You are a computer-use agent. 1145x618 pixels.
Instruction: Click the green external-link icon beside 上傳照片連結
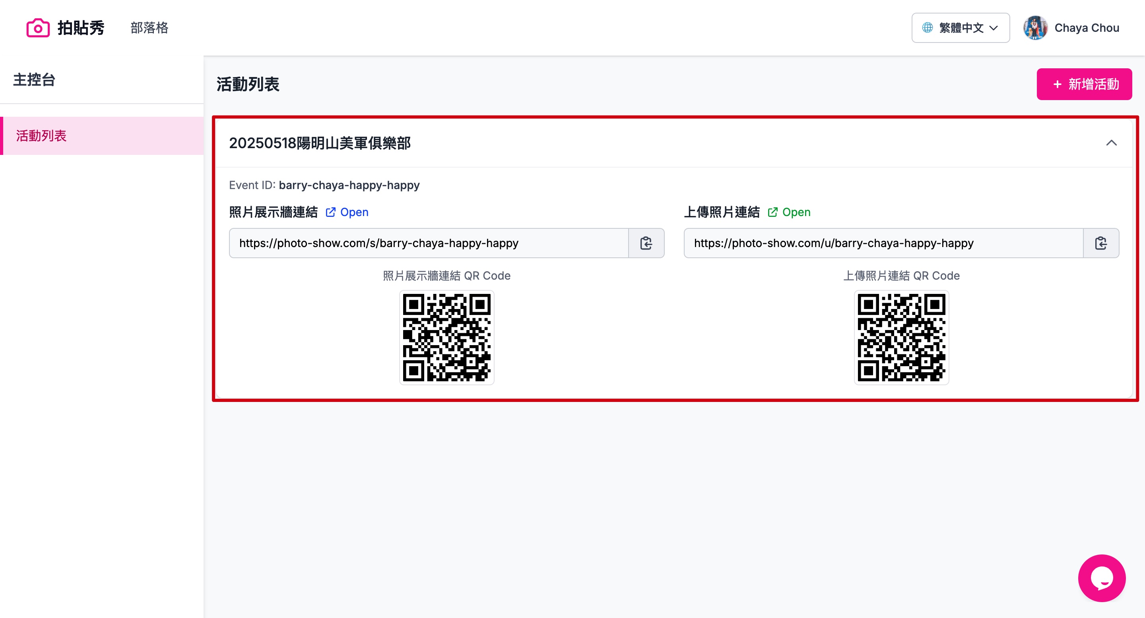(772, 212)
